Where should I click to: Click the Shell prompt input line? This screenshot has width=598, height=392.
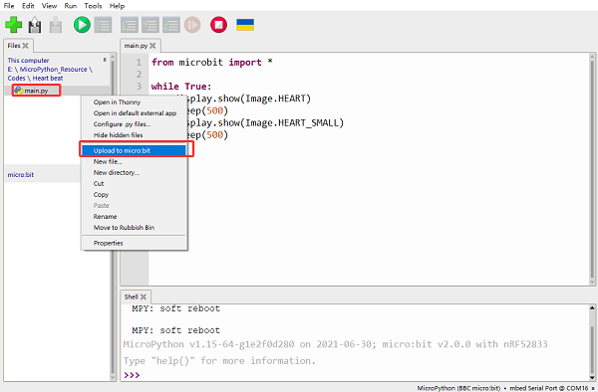(x=356, y=375)
